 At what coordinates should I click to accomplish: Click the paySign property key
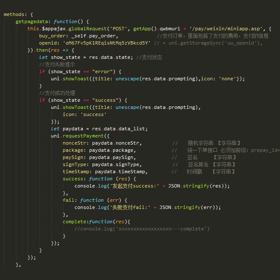(x=73, y=157)
